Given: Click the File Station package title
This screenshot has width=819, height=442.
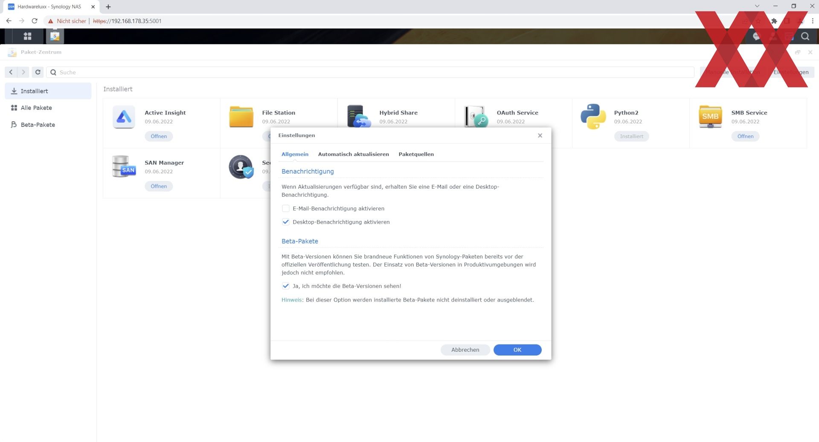Looking at the screenshot, I should [279, 113].
